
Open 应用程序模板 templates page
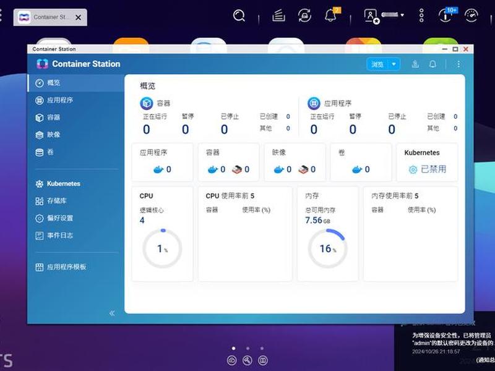pos(75,267)
